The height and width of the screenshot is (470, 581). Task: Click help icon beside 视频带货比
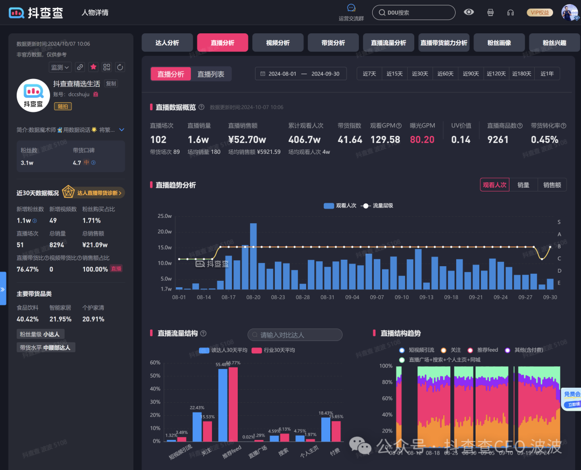tap(80, 258)
